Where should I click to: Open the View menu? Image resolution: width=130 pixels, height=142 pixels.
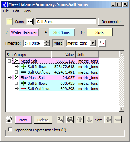(x=27, y=11)
